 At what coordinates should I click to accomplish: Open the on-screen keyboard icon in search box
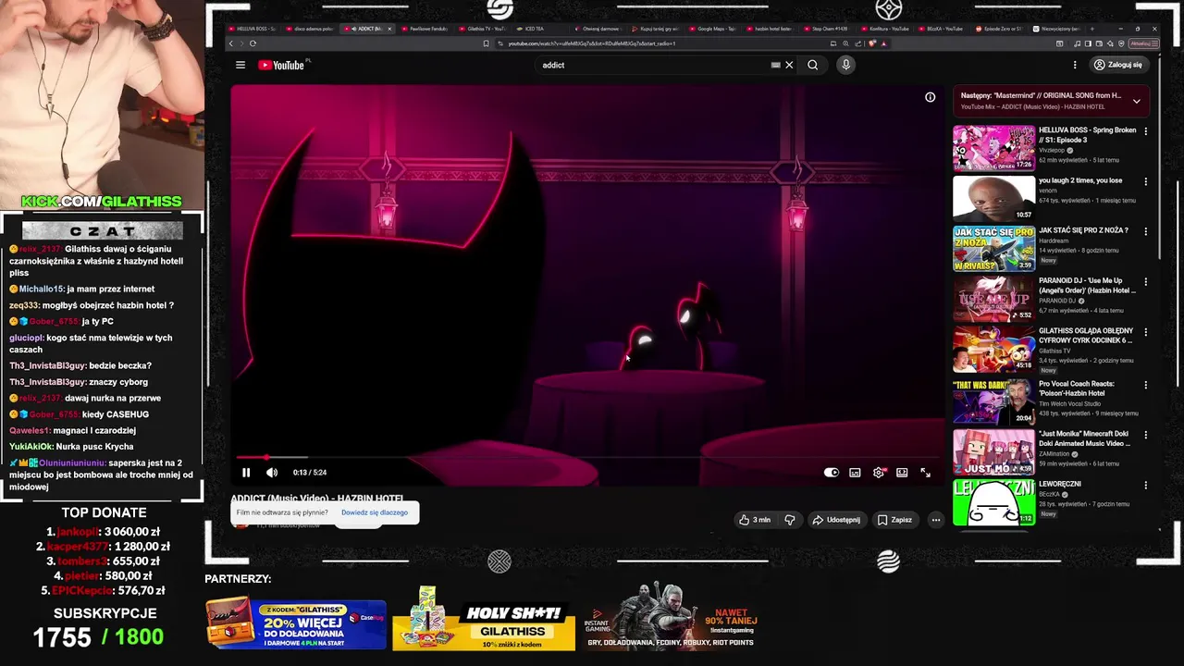[x=775, y=65]
